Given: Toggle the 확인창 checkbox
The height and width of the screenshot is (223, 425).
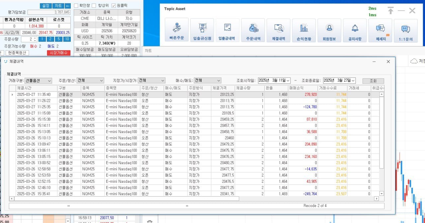Looking at the screenshot, I should pyautogui.click(x=76, y=6).
